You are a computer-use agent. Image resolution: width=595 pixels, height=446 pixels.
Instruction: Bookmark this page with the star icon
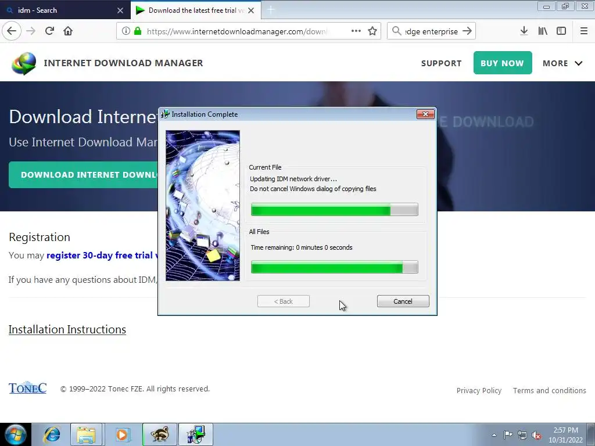click(x=372, y=31)
